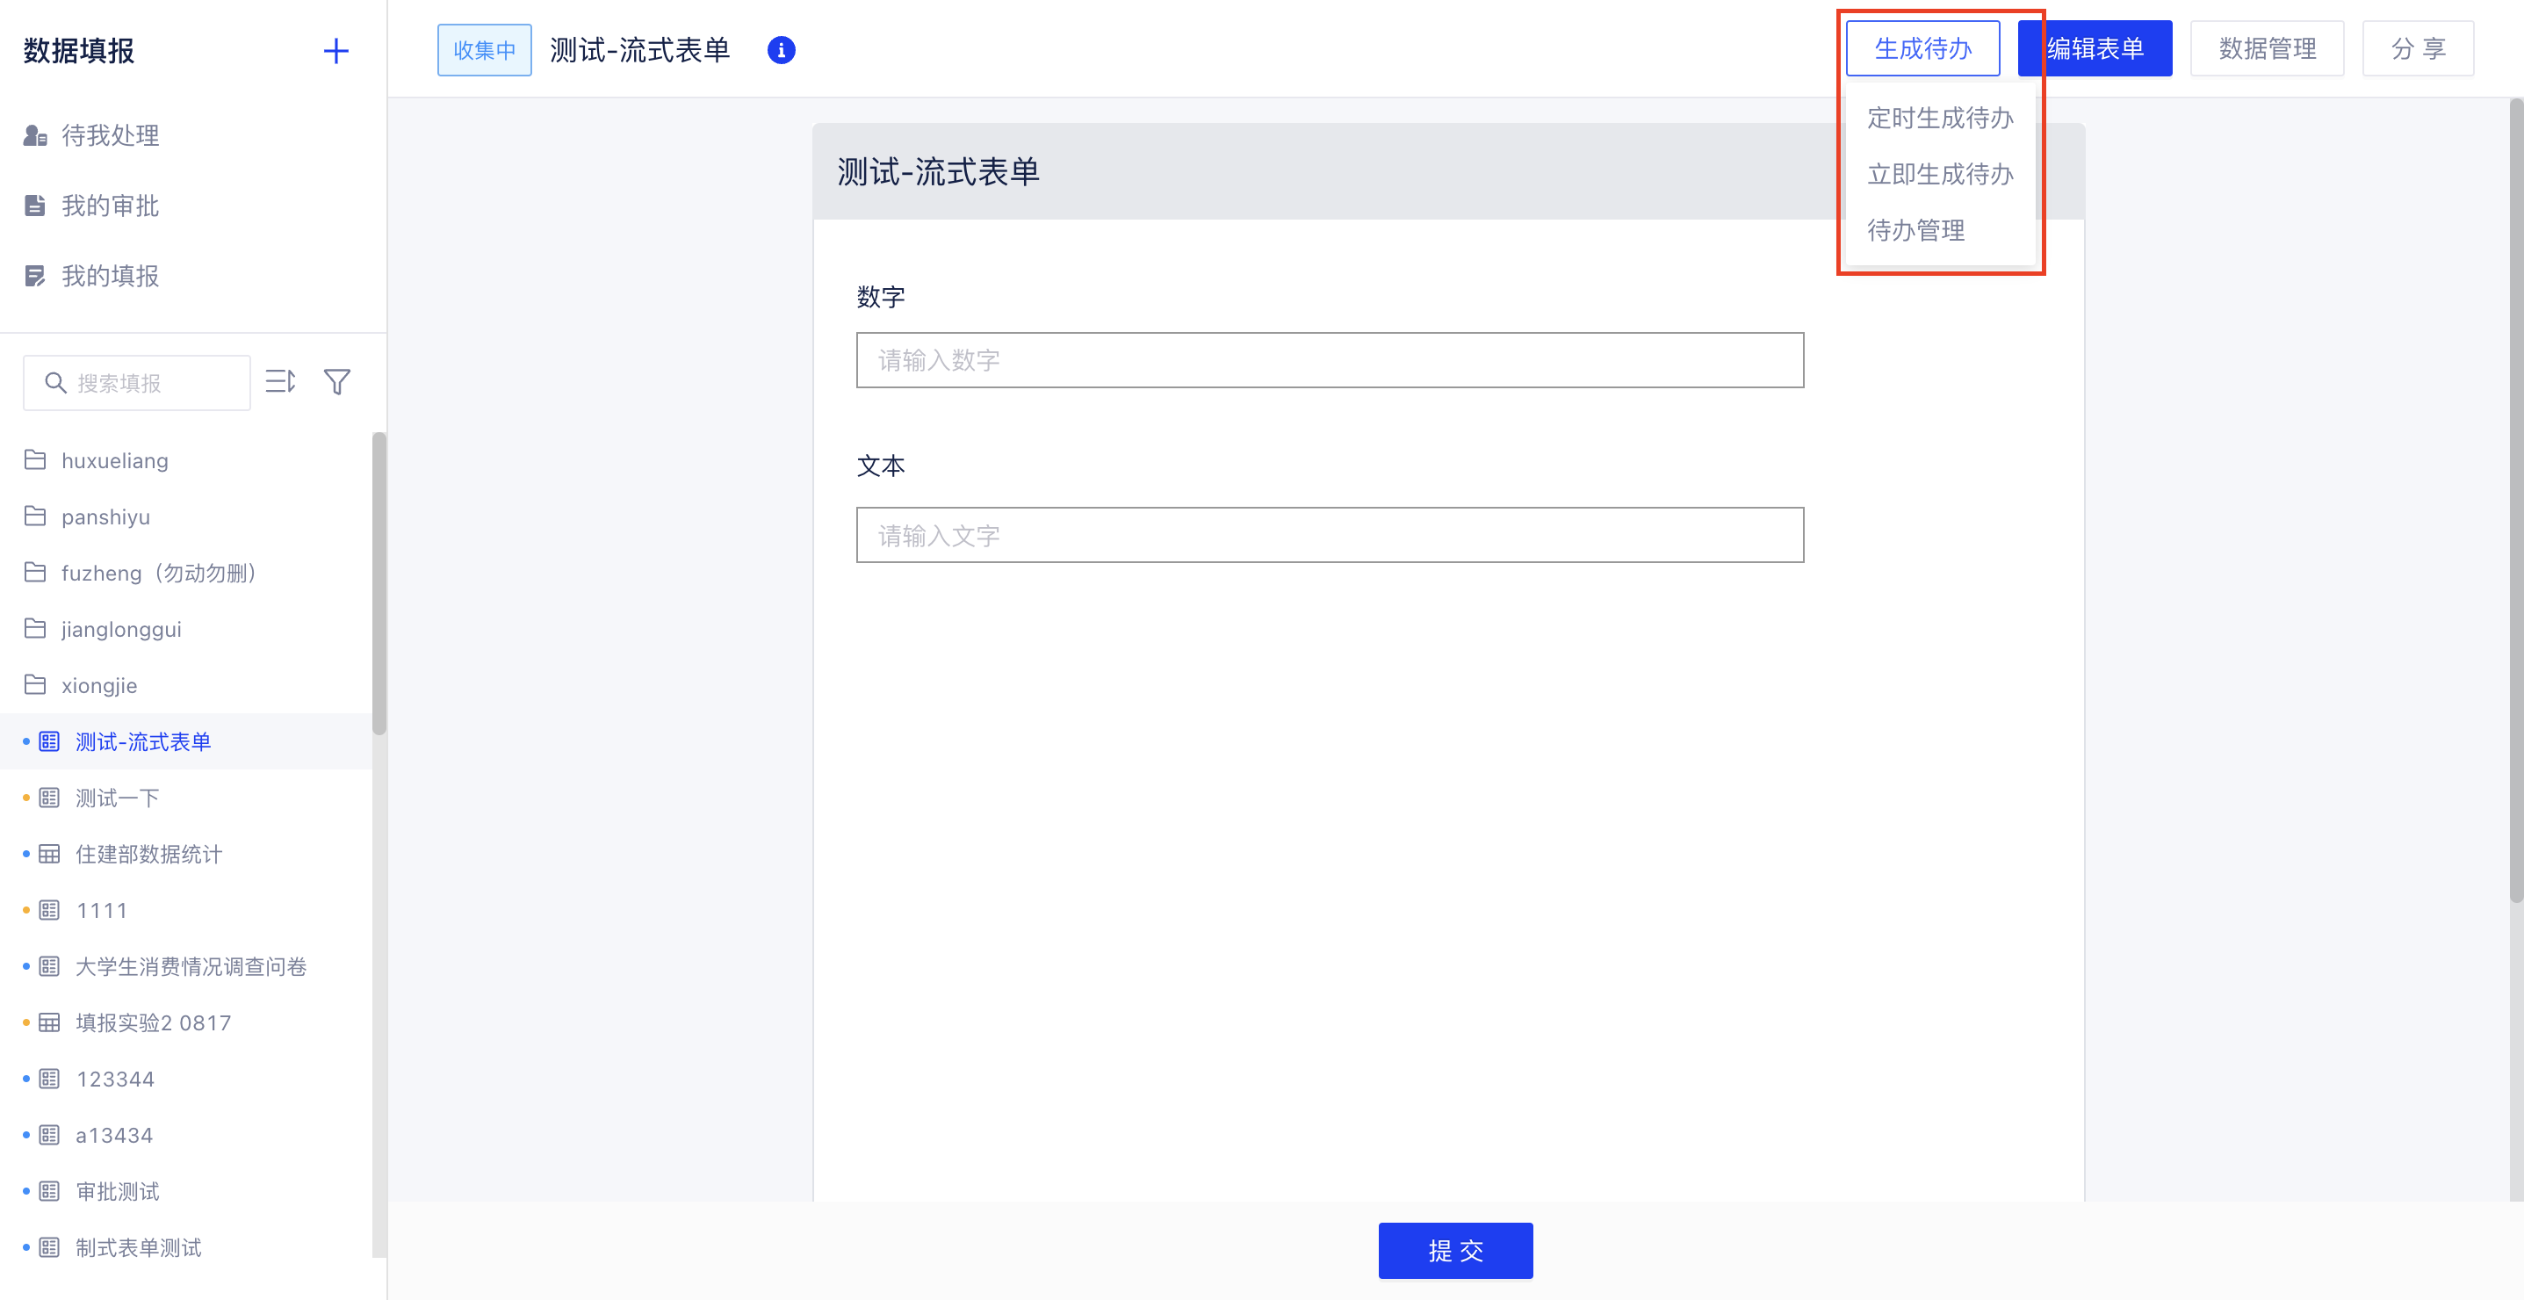Click the magnifier icon in the search field

pos(54,382)
